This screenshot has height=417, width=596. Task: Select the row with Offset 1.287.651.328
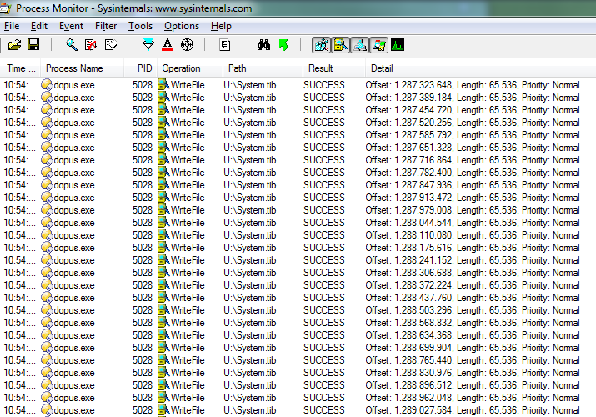(x=298, y=148)
